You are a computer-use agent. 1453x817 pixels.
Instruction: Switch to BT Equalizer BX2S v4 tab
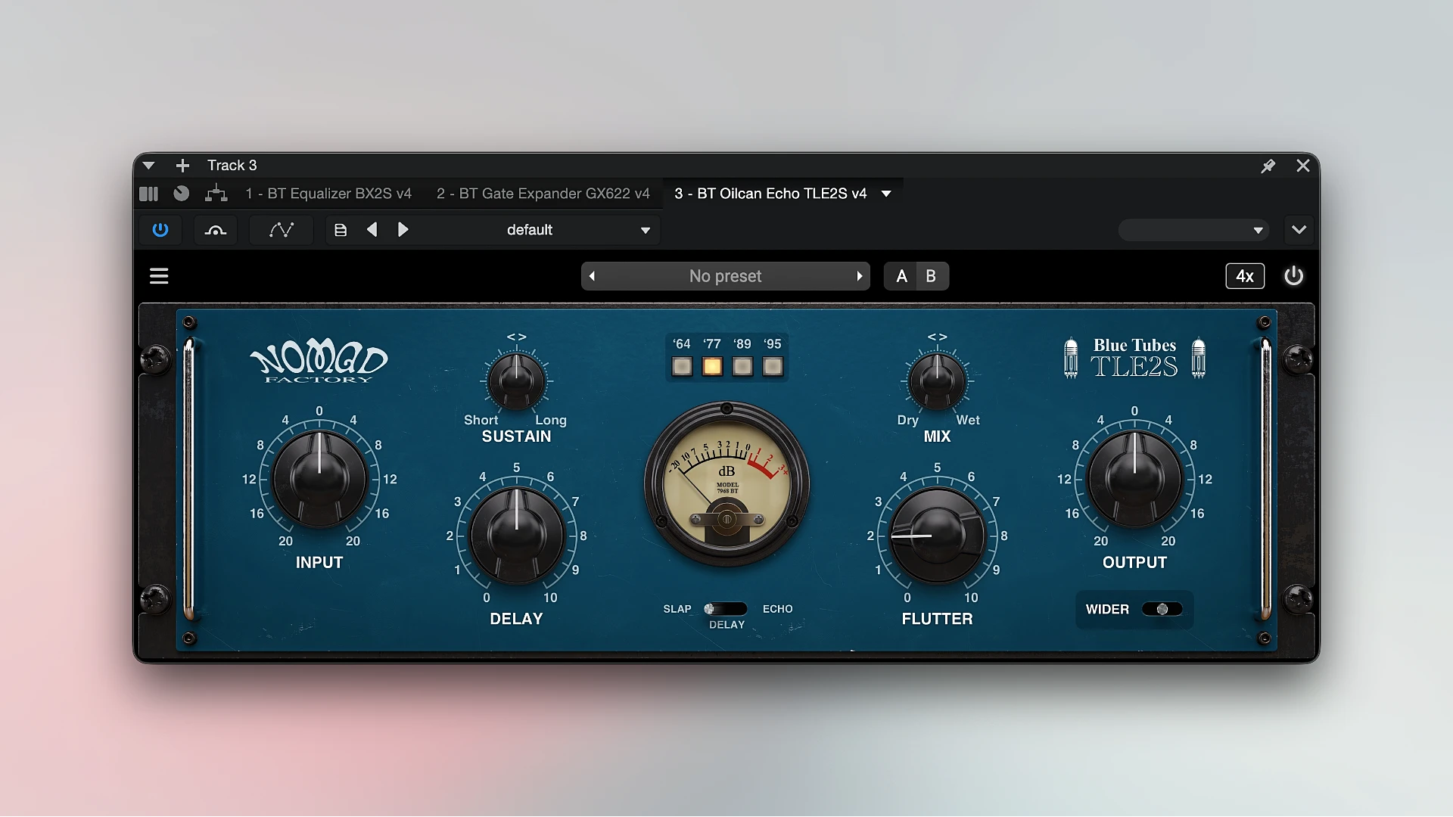click(328, 194)
